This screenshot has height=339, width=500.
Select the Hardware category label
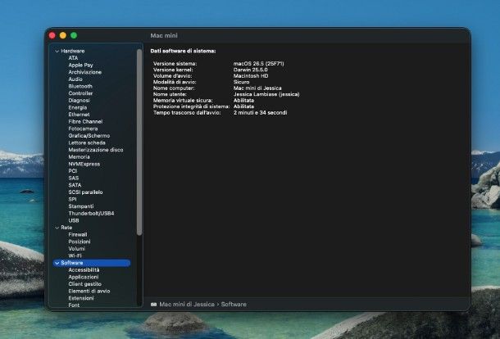[73, 51]
